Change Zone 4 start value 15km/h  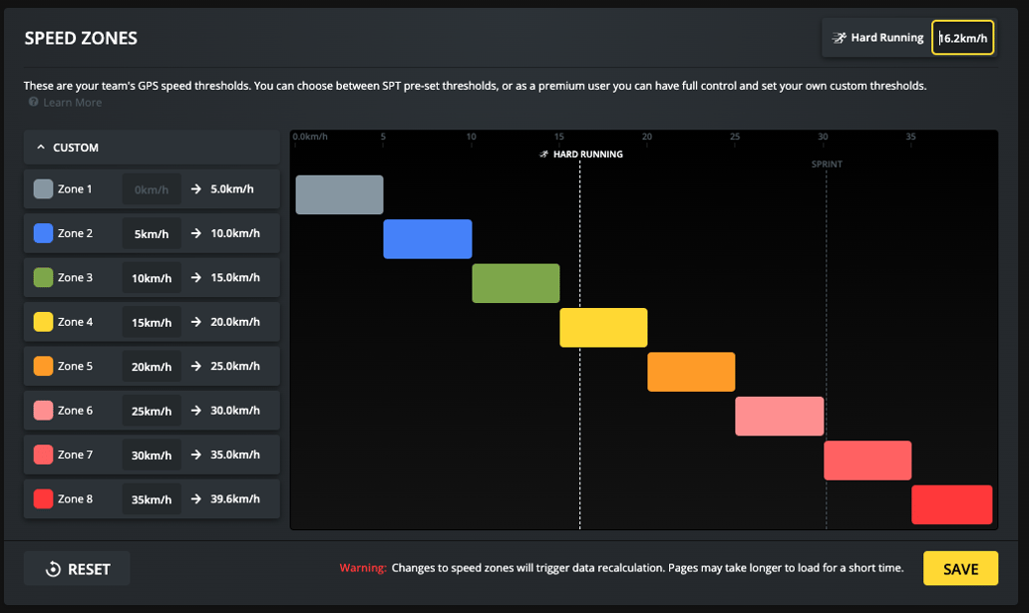pos(152,322)
